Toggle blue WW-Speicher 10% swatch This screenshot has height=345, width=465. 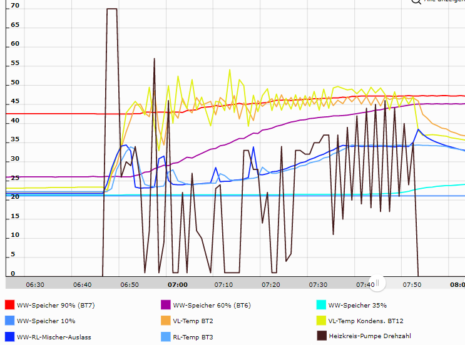point(10,321)
